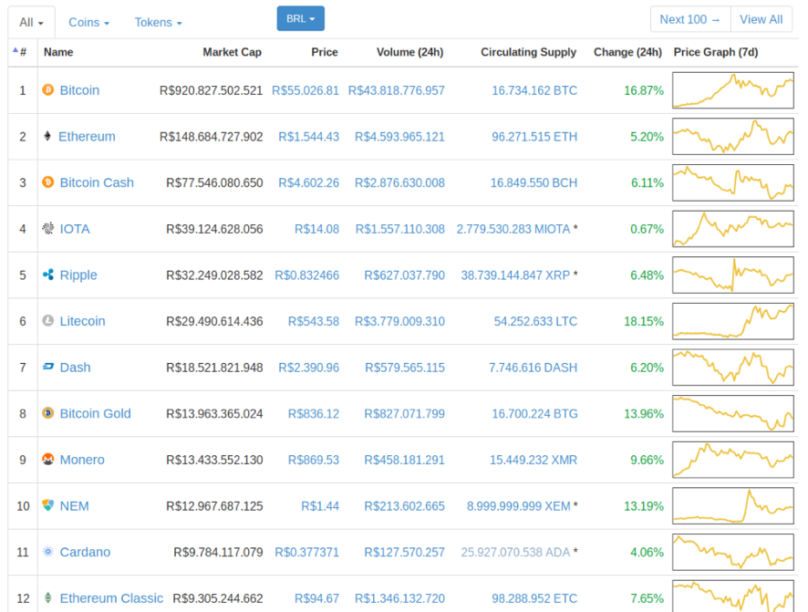808x612 pixels.
Task: Click Litecoin 18.15% change value
Action: click(x=644, y=321)
